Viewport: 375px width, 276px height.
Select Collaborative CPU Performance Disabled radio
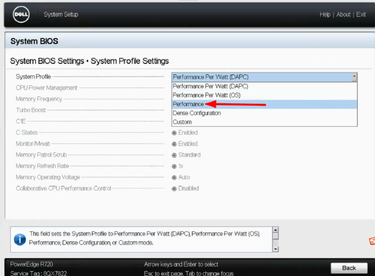click(174, 189)
